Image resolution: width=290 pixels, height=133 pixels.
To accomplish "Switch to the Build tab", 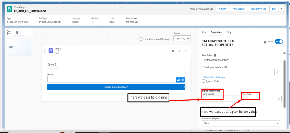I will pyautogui.click(x=204, y=32).
